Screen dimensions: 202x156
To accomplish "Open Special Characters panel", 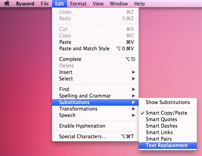I will click(95, 136).
